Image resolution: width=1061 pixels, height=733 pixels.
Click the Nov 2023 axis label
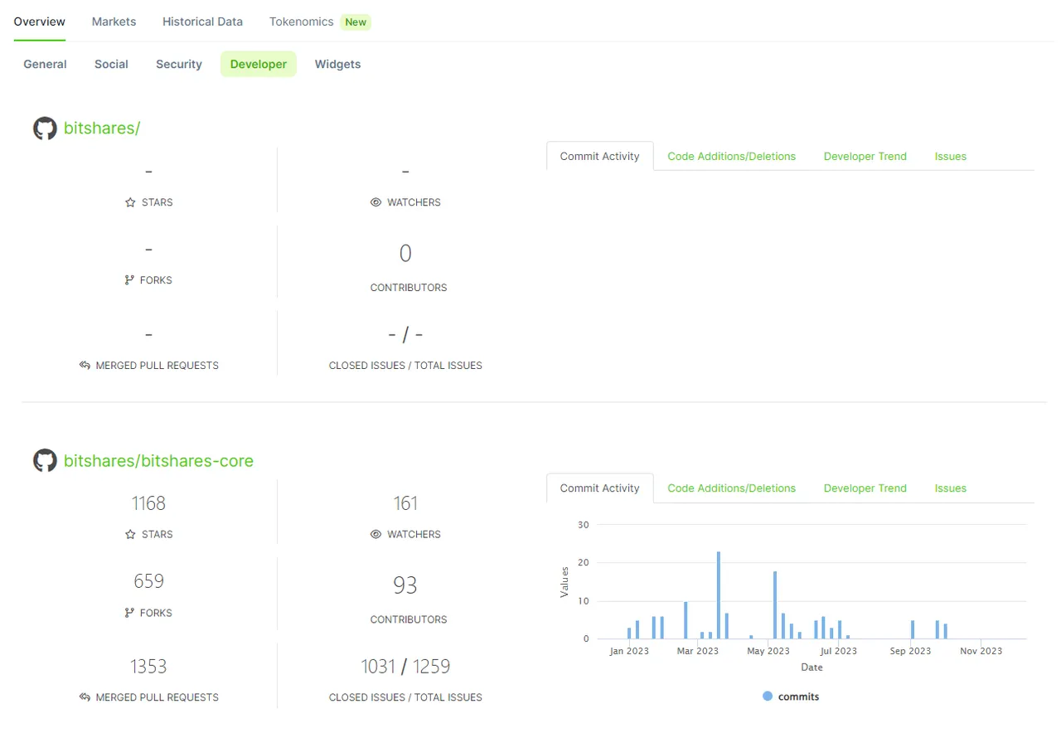981,651
